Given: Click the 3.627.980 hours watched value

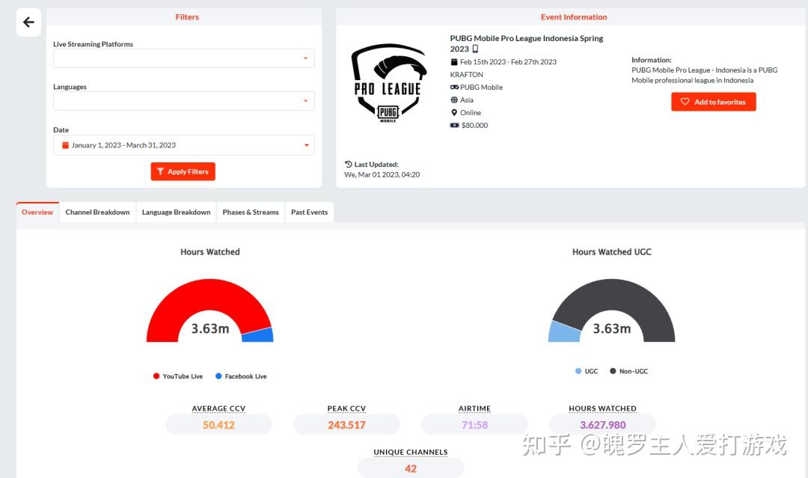Looking at the screenshot, I should (602, 425).
